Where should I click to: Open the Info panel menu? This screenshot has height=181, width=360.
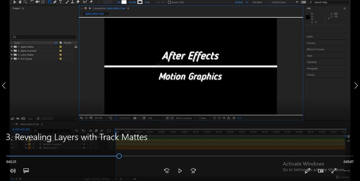345,8
